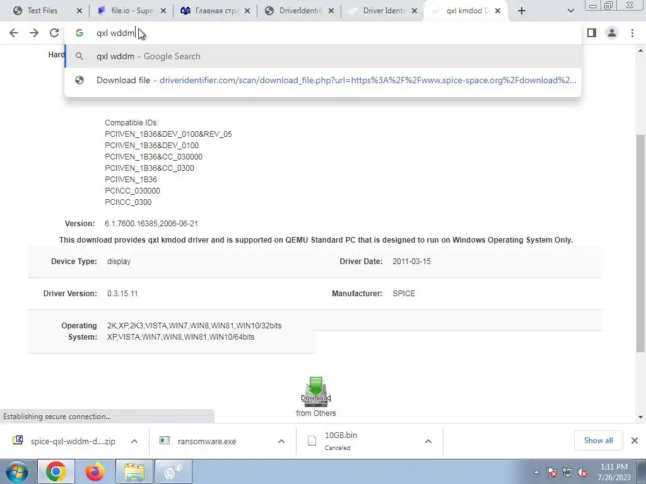Open Chrome's three-dot menu
The height and width of the screenshot is (484, 646).
pos(632,33)
